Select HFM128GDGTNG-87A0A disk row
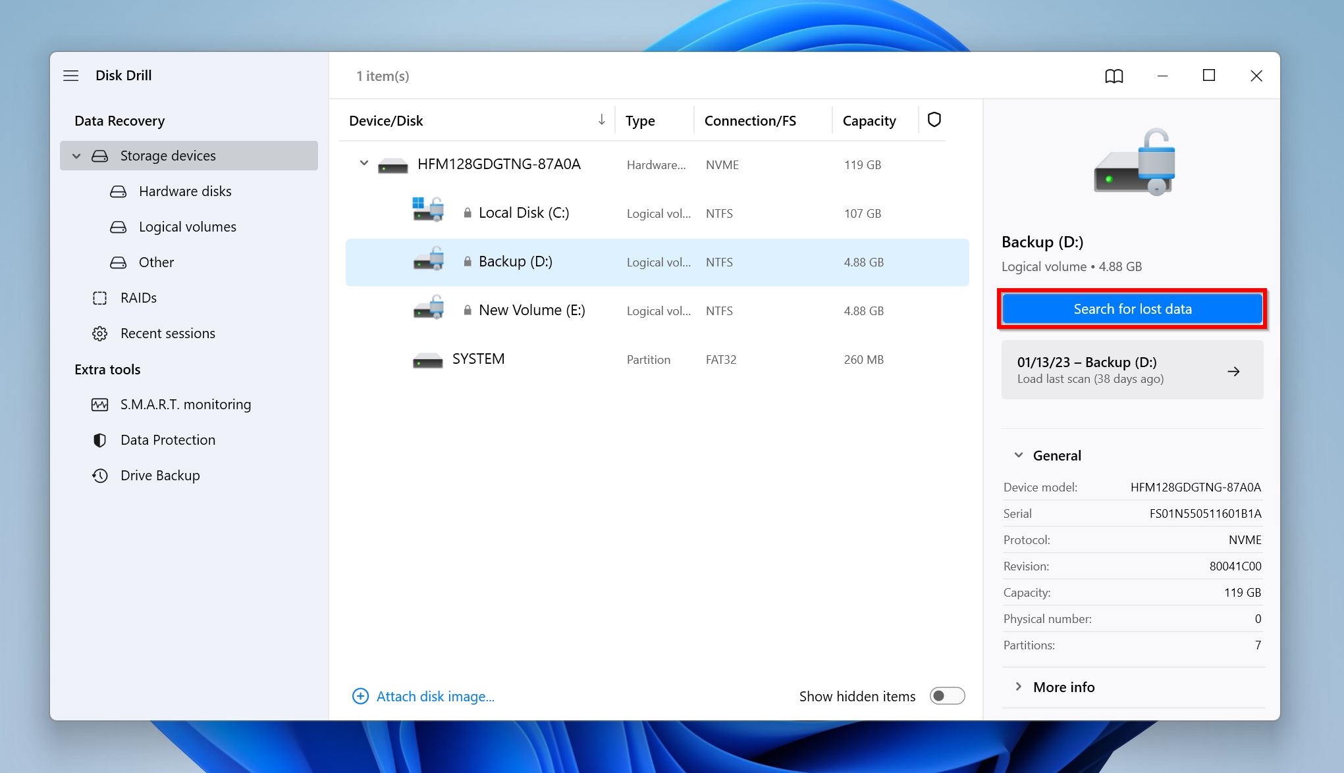Viewport: 1344px width, 773px height. pyautogui.click(x=657, y=164)
